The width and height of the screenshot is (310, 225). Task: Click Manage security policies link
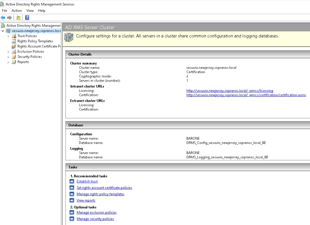click(95, 219)
